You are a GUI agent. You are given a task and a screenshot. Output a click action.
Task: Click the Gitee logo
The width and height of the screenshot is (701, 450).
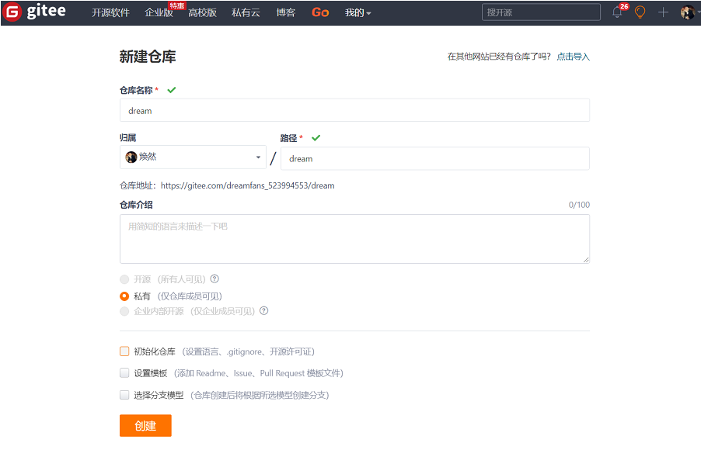[34, 12]
